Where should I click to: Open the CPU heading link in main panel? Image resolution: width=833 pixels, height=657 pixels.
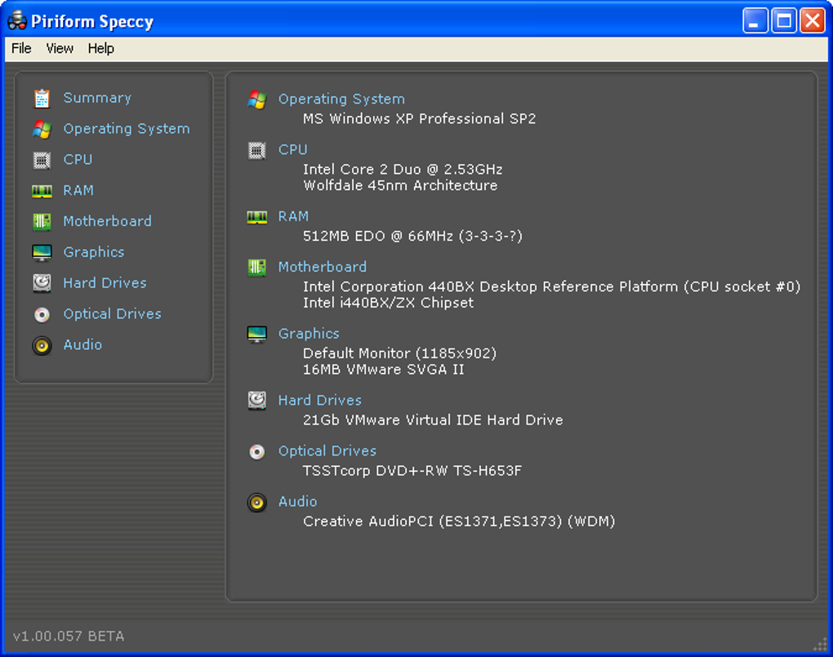point(292,150)
